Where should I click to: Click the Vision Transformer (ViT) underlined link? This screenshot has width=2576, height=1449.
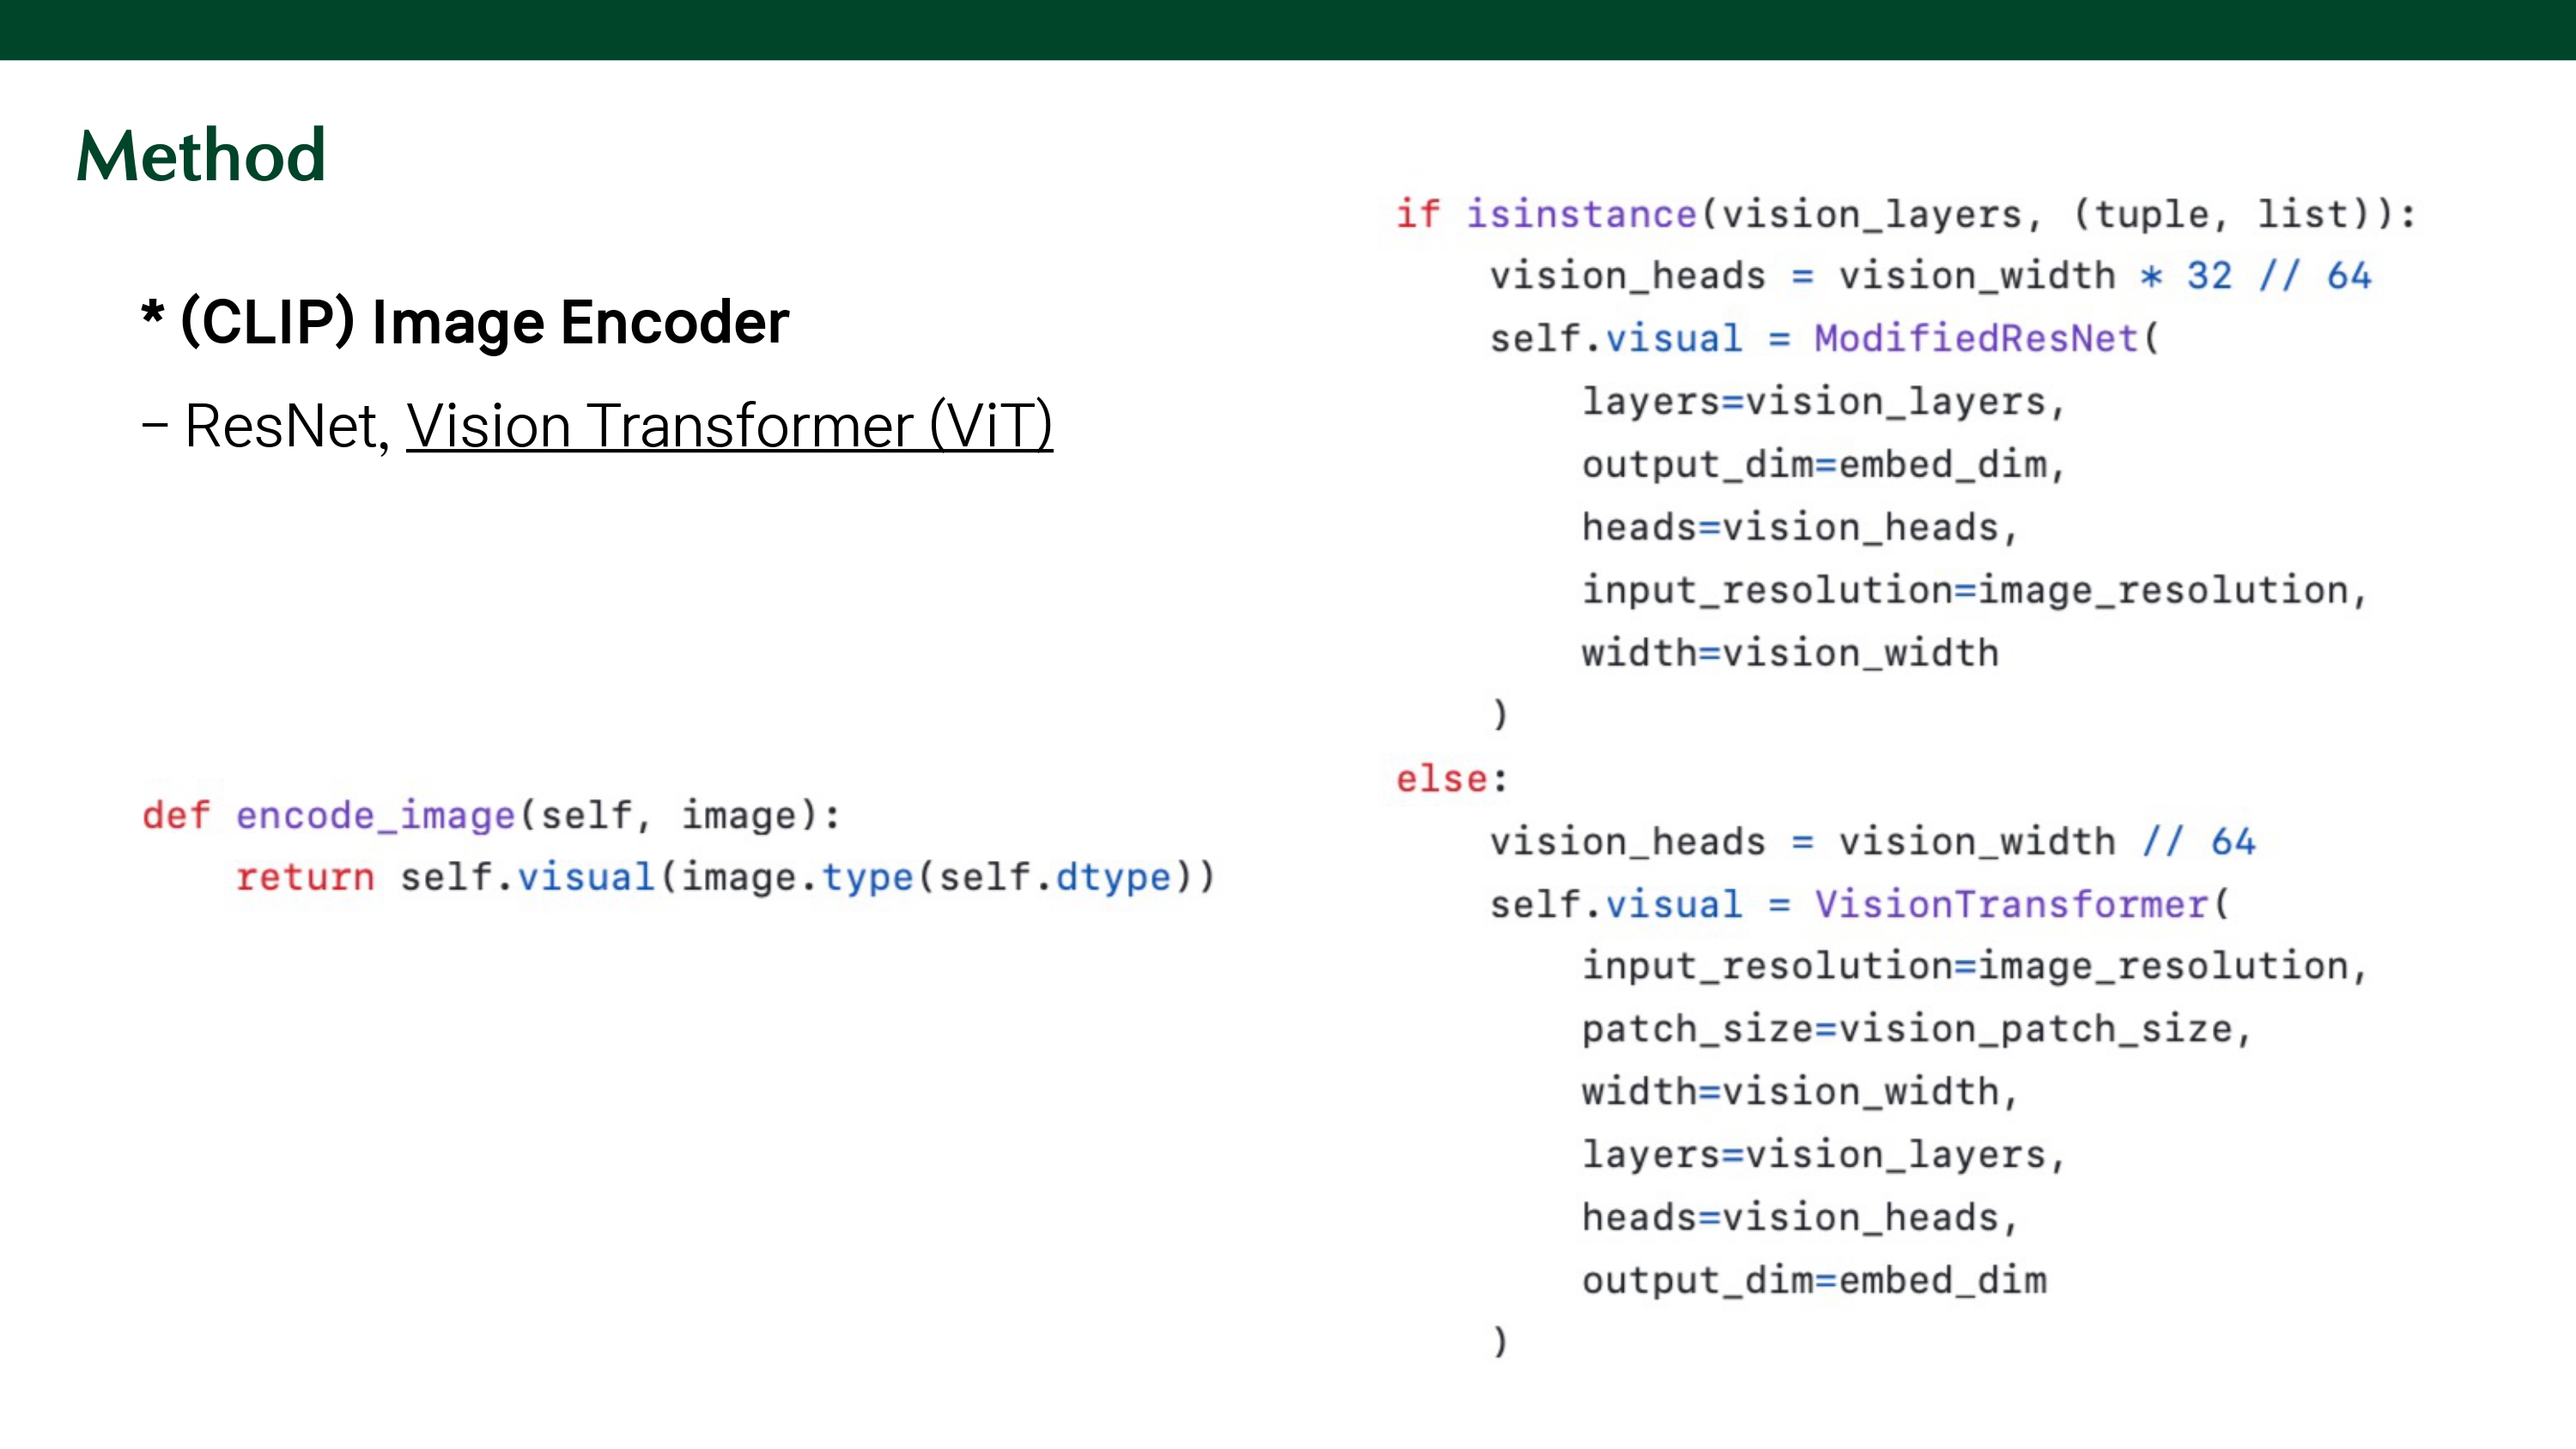click(x=729, y=426)
